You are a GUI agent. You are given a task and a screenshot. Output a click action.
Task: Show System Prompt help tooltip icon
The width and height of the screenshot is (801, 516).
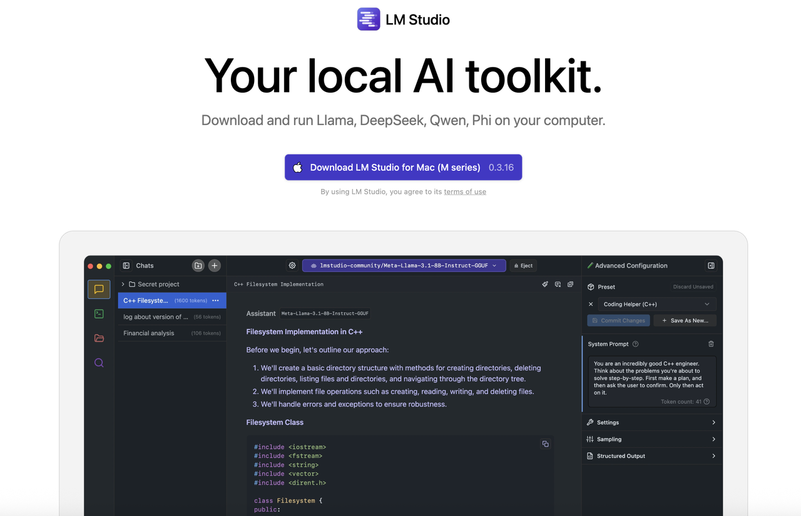pyautogui.click(x=636, y=344)
